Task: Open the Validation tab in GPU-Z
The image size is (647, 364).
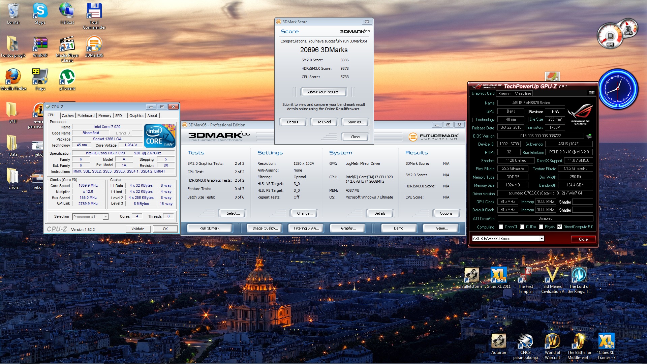Action: [x=523, y=94]
